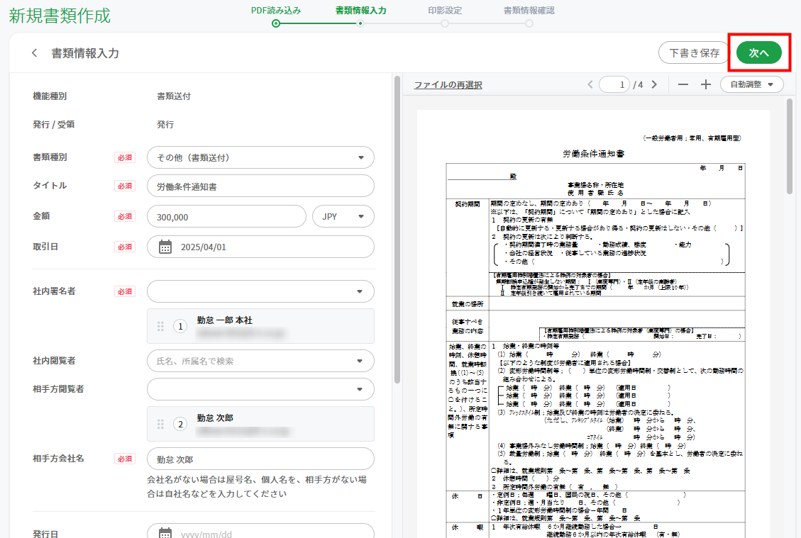Select viewer entry 勤怠 次郎
This screenshot has width=801, height=538.
[x=260, y=424]
